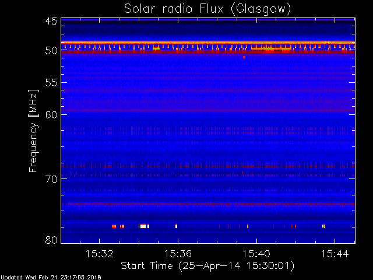Image resolution: width=373 pixels, height=280 pixels.
Task: Click the 'Frequency [MHz]' axis label
Action: click(33, 131)
